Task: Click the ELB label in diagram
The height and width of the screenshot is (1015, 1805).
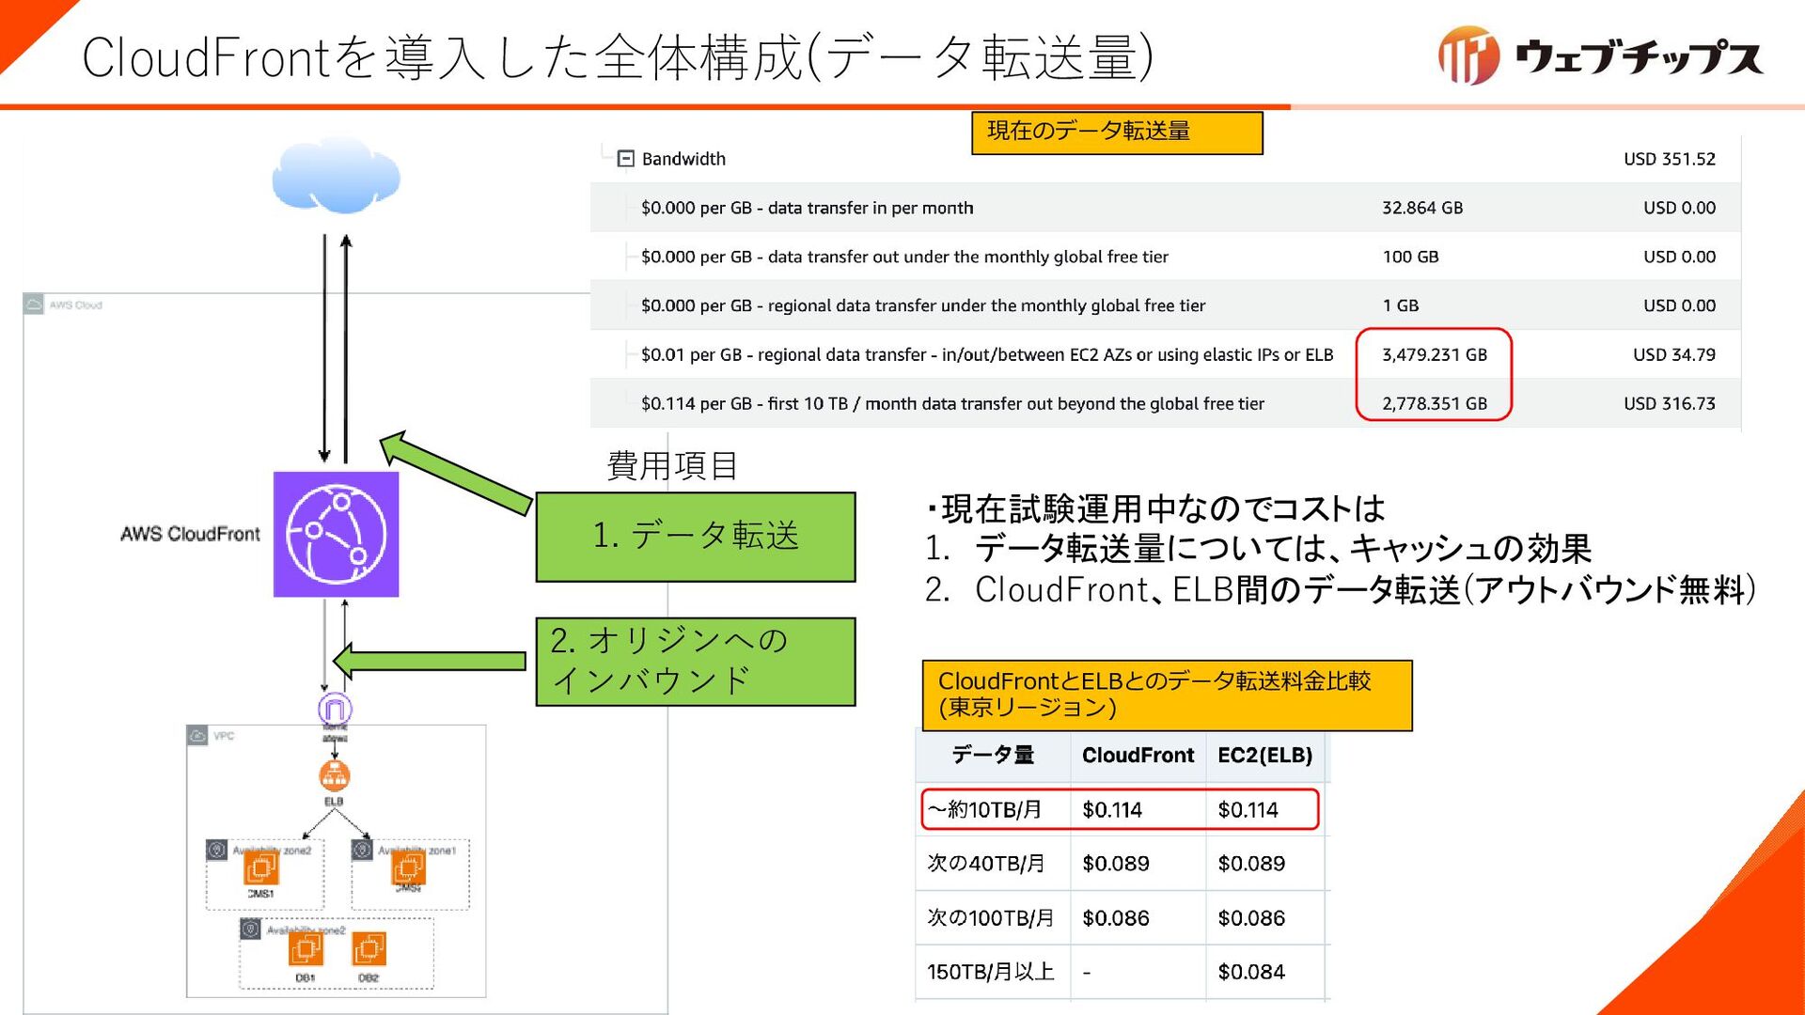Action: 334,802
